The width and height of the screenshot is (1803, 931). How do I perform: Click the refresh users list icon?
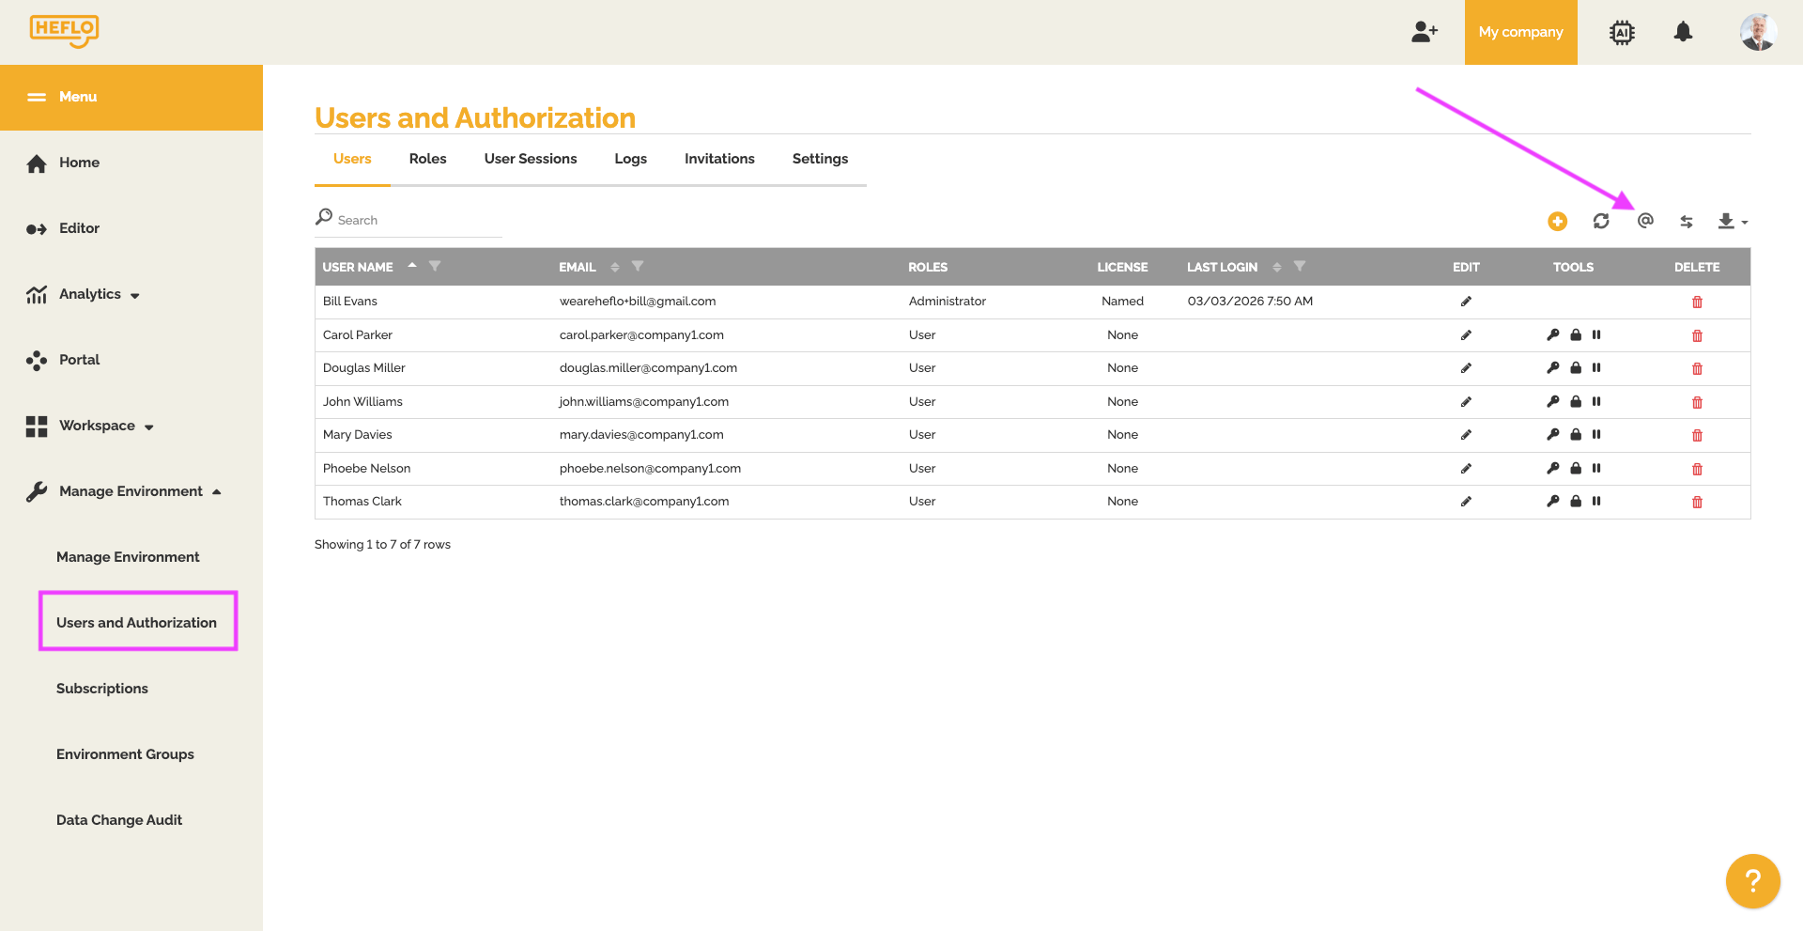[x=1601, y=222]
